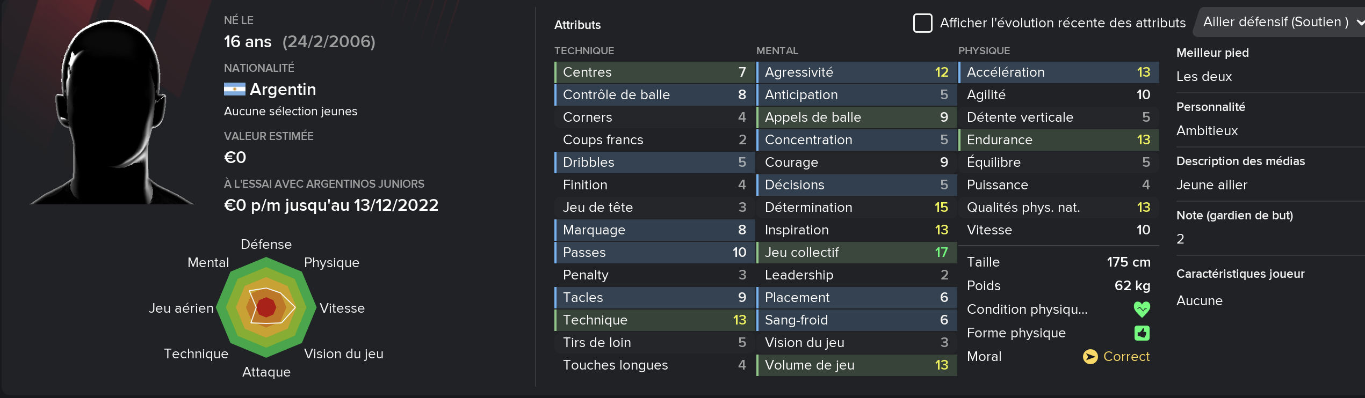Enable Afficher l'évolution récente des attributs checkbox
This screenshot has height=398, width=1365.
point(922,23)
